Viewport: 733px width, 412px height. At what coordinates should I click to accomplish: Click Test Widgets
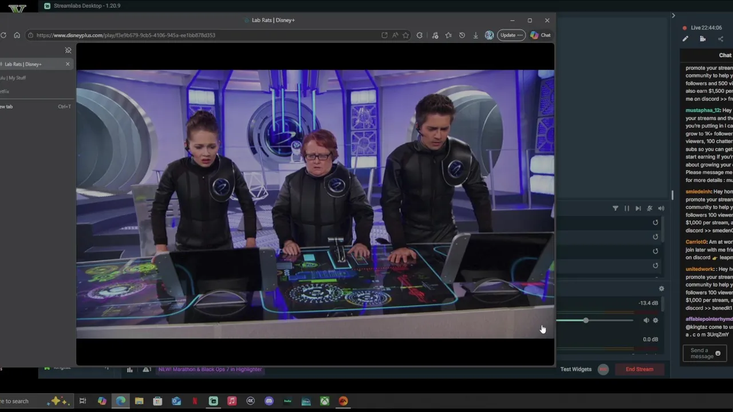click(x=576, y=369)
